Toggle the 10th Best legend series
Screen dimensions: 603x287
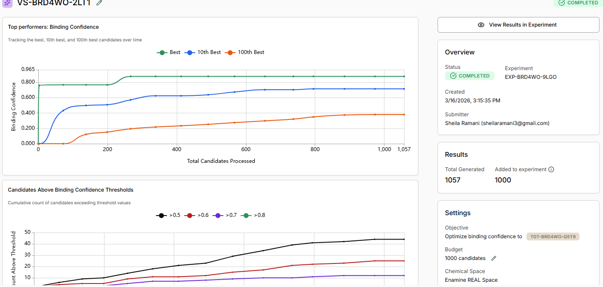point(203,52)
